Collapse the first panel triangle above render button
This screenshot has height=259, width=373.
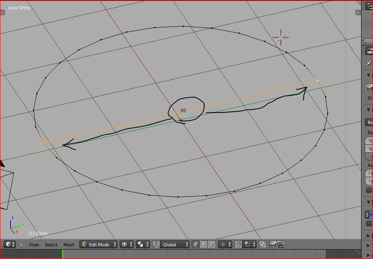click(x=369, y=75)
